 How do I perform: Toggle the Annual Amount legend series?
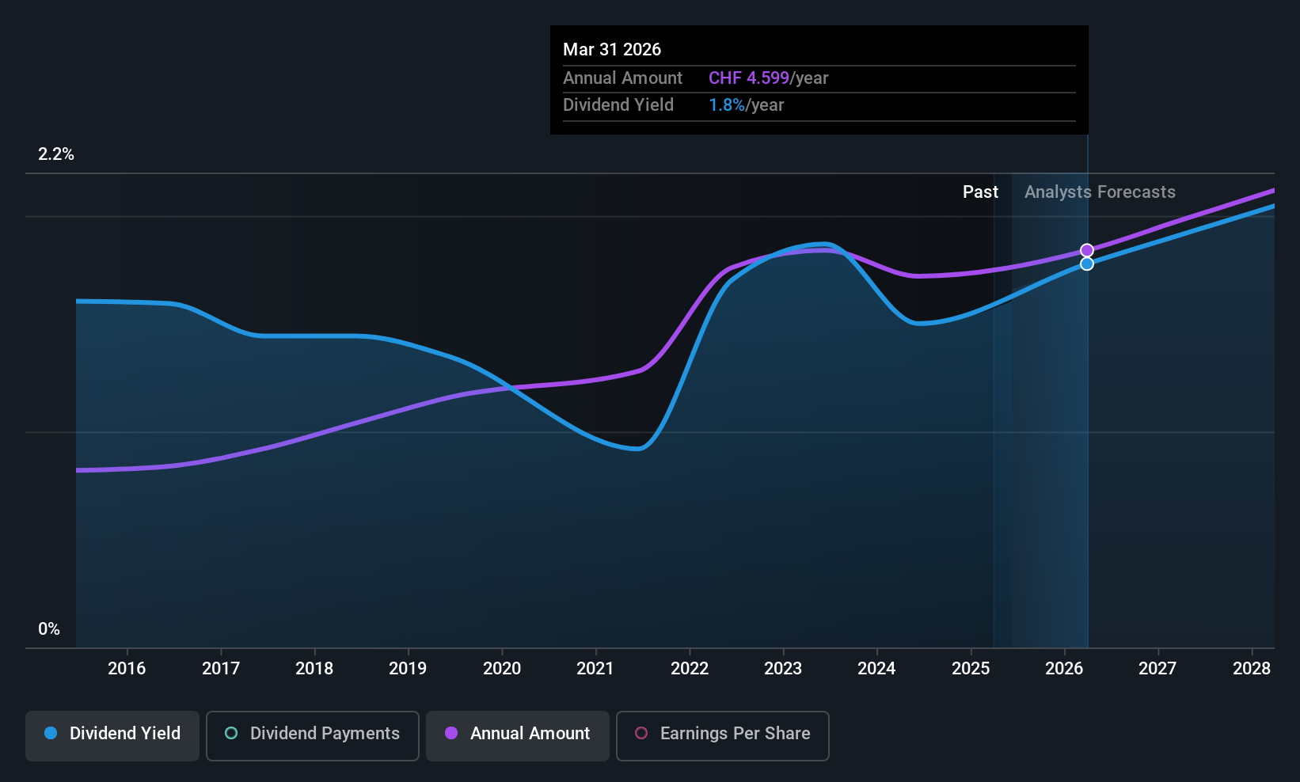(x=518, y=736)
